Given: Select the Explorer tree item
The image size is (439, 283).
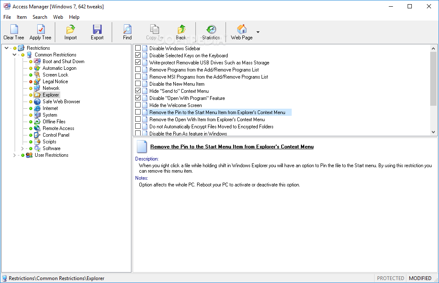Looking at the screenshot, I should tap(51, 95).
